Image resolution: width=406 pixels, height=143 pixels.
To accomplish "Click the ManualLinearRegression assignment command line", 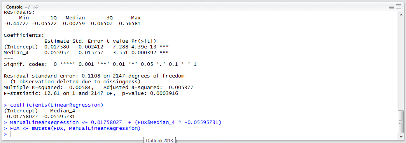I will point(113,122).
